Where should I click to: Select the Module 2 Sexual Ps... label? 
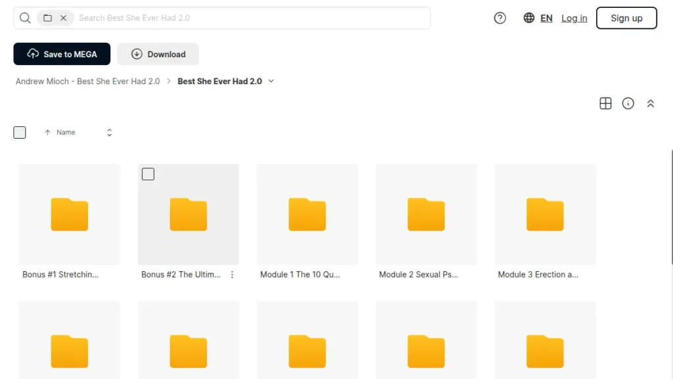point(419,274)
